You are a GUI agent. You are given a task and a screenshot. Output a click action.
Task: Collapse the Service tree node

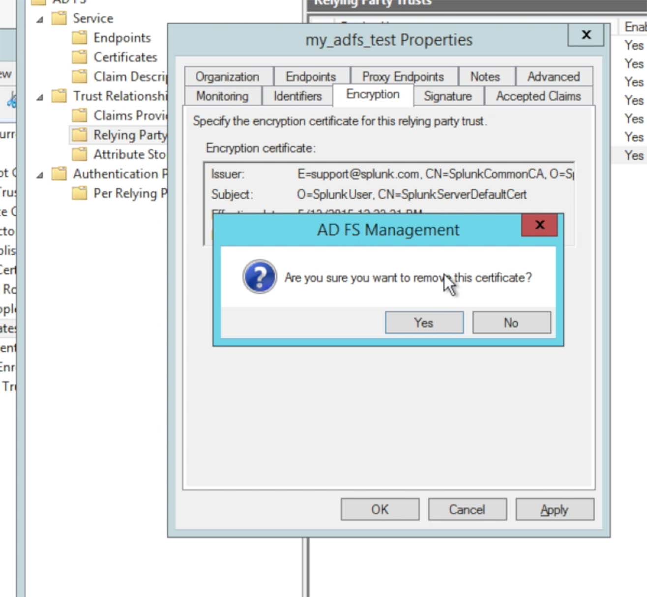click(x=40, y=20)
